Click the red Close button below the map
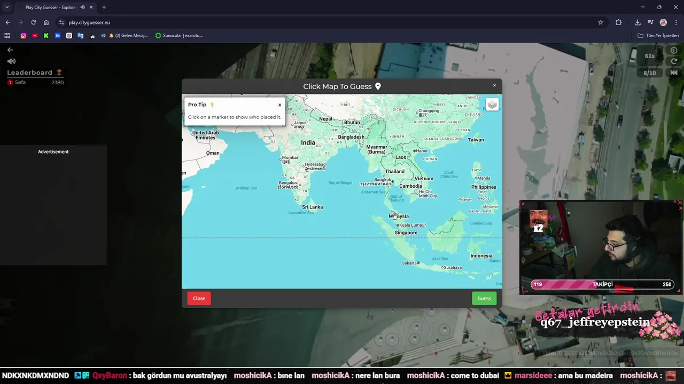 click(199, 298)
